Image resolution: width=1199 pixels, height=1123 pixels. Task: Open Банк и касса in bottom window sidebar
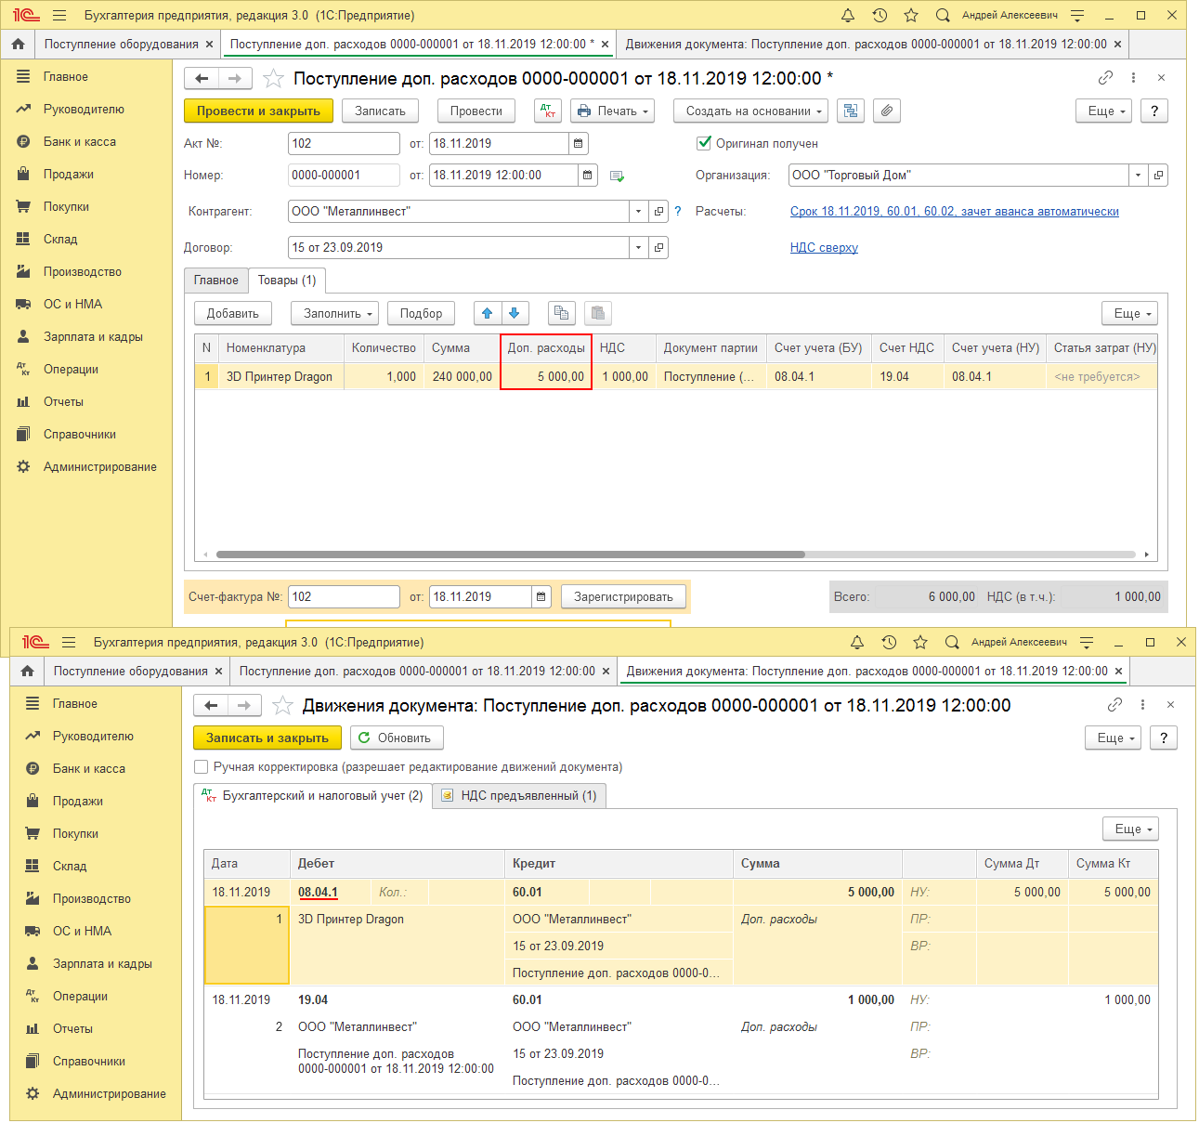click(x=89, y=768)
